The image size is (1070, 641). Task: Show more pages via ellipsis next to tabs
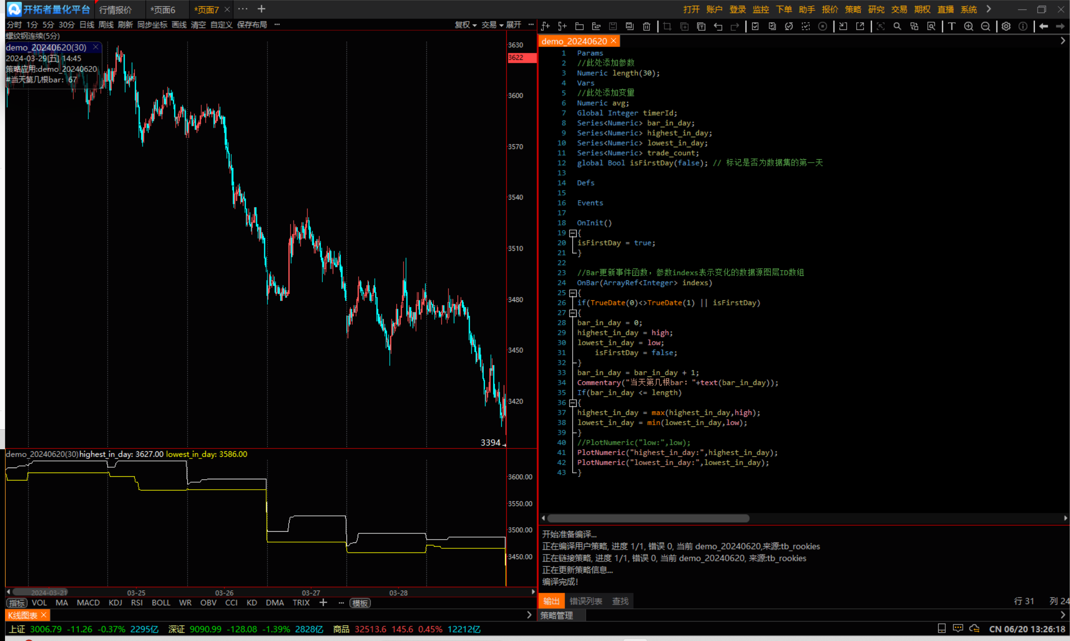coord(243,9)
